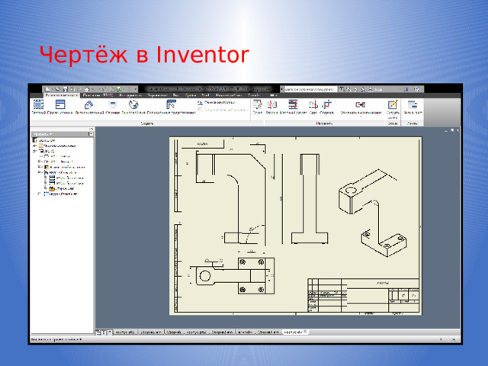
Task: Select the Проекционный view tool
Action: tap(60, 107)
